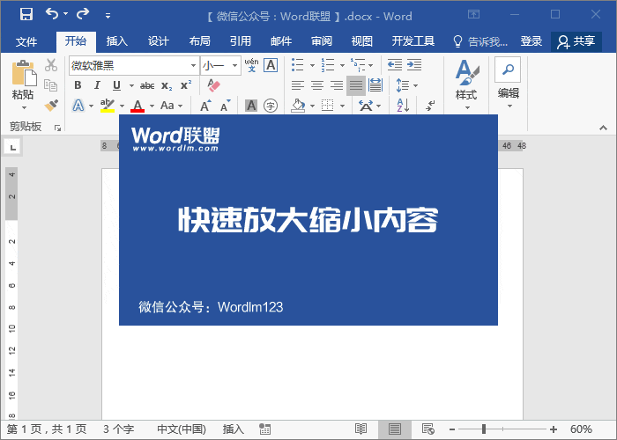Image resolution: width=617 pixels, height=440 pixels.
Task: Undo the last action
Action: [x=51, y=14]
